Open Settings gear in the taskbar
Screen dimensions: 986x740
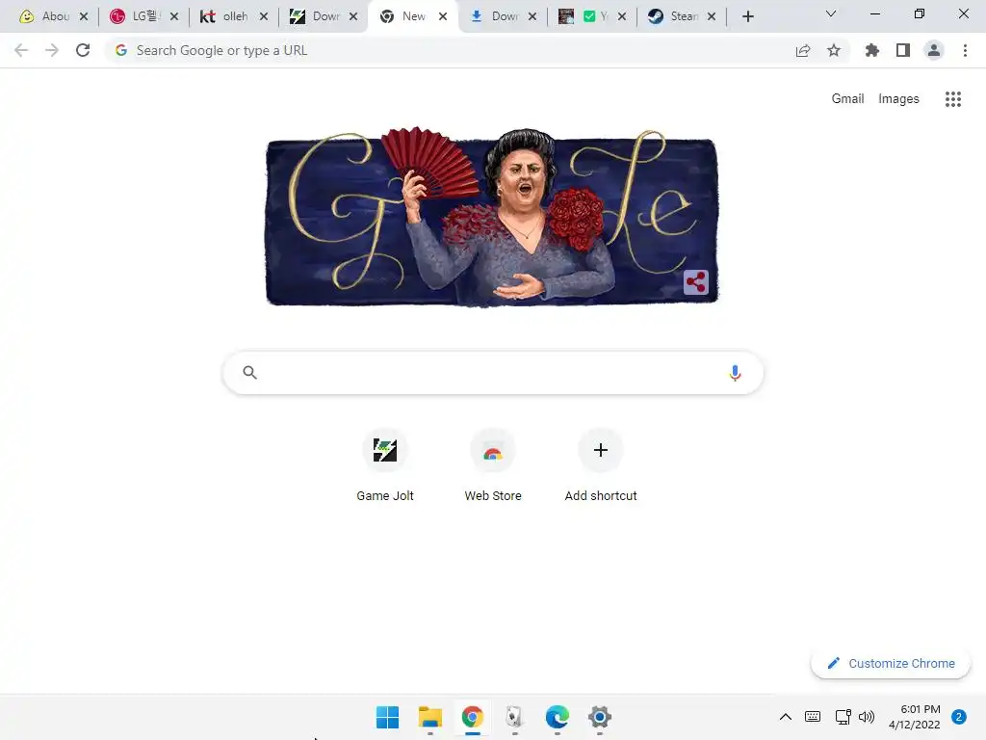(x=600, y=717)
